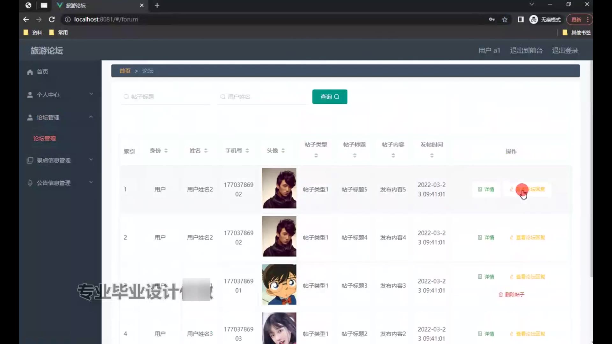Open 其他书签 bookmarks folder
This screenshot has width=612, height=344.
[x=577, y=32]
